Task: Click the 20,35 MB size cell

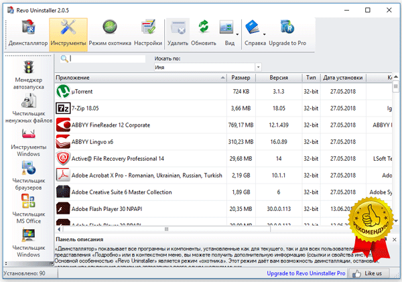Action: tap(241, 209)
